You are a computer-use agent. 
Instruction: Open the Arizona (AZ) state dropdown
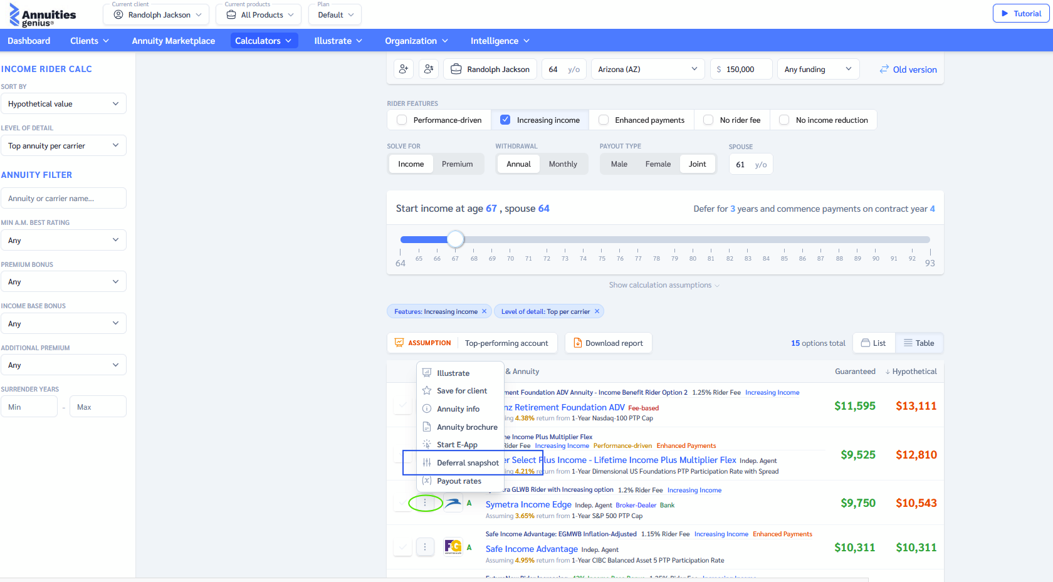[647, 69]
